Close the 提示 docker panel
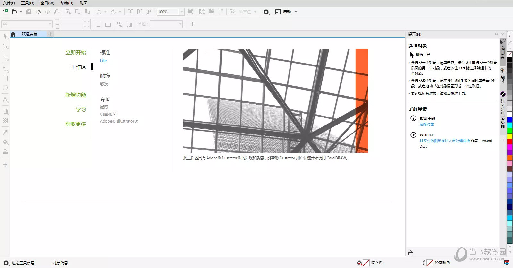Viewport: 513px width, 268px height. coord(502,34)
